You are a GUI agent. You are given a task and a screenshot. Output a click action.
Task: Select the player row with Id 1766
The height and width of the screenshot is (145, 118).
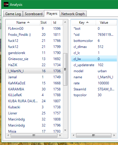tap(34, 41)
